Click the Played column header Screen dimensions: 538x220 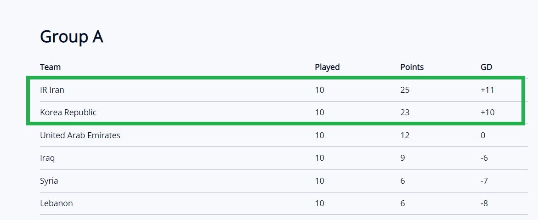327,67
